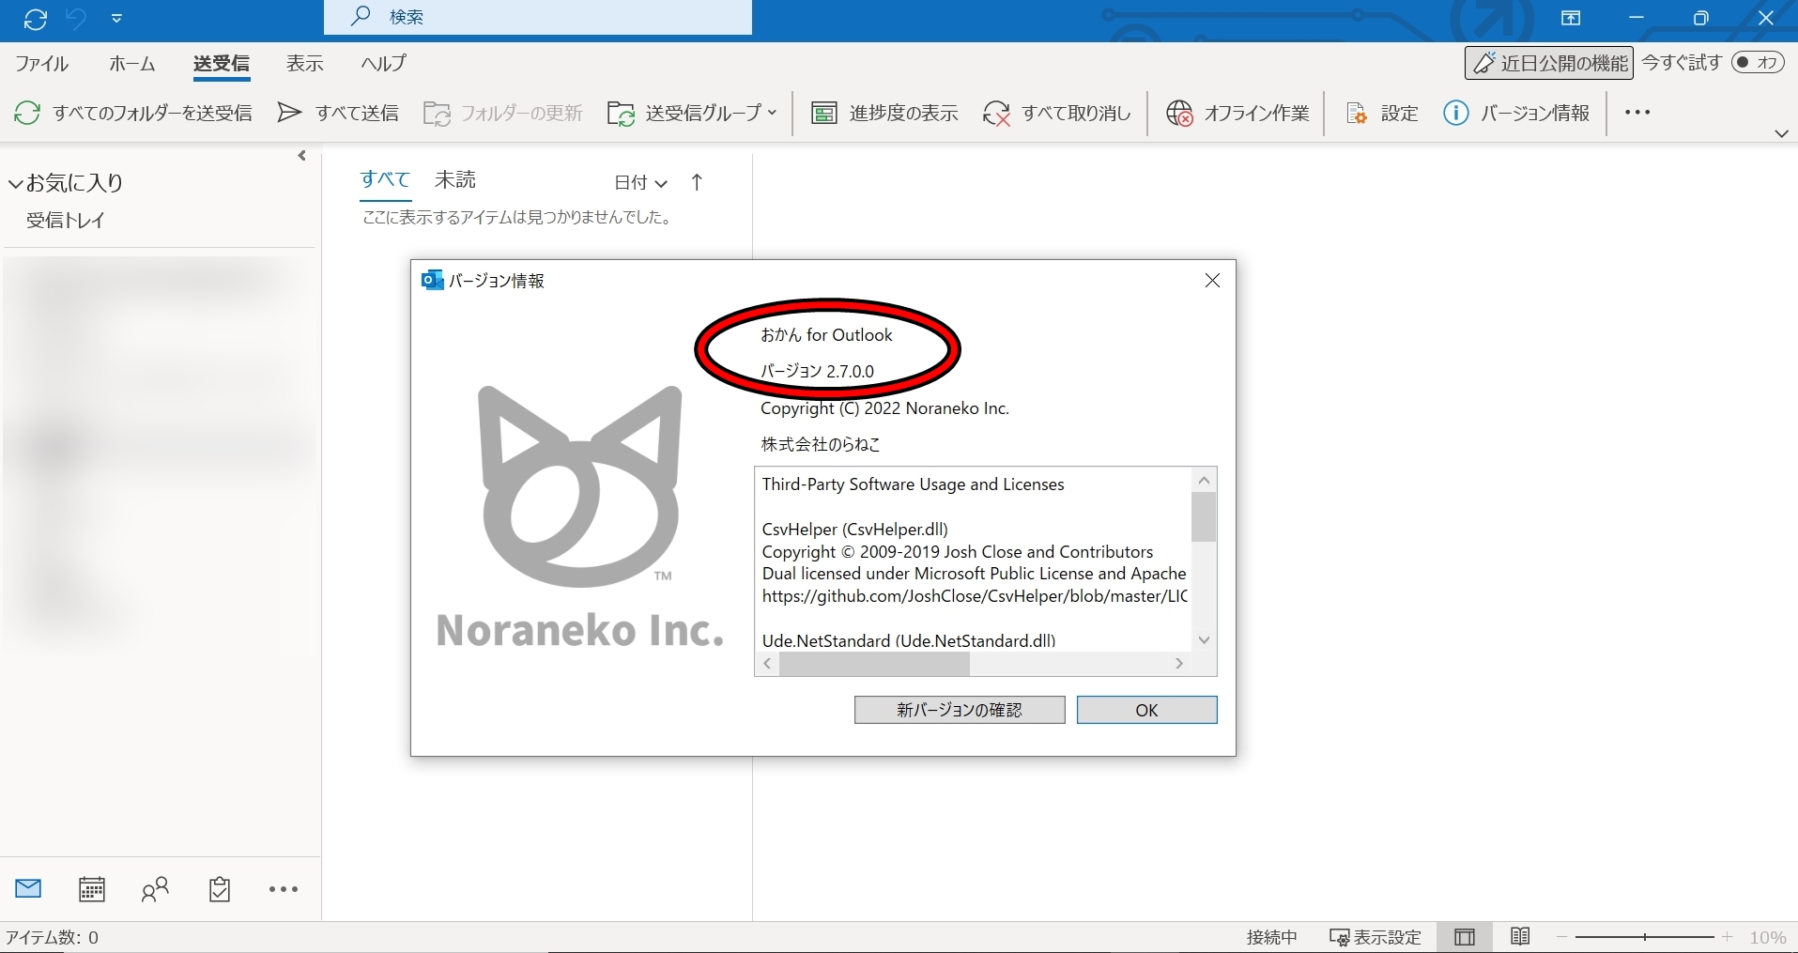Click 接続中 status text

click(x=1272, y=937)
